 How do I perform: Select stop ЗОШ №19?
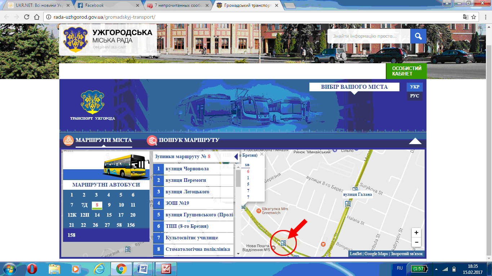pyautogui.click(x=193, y=203)
